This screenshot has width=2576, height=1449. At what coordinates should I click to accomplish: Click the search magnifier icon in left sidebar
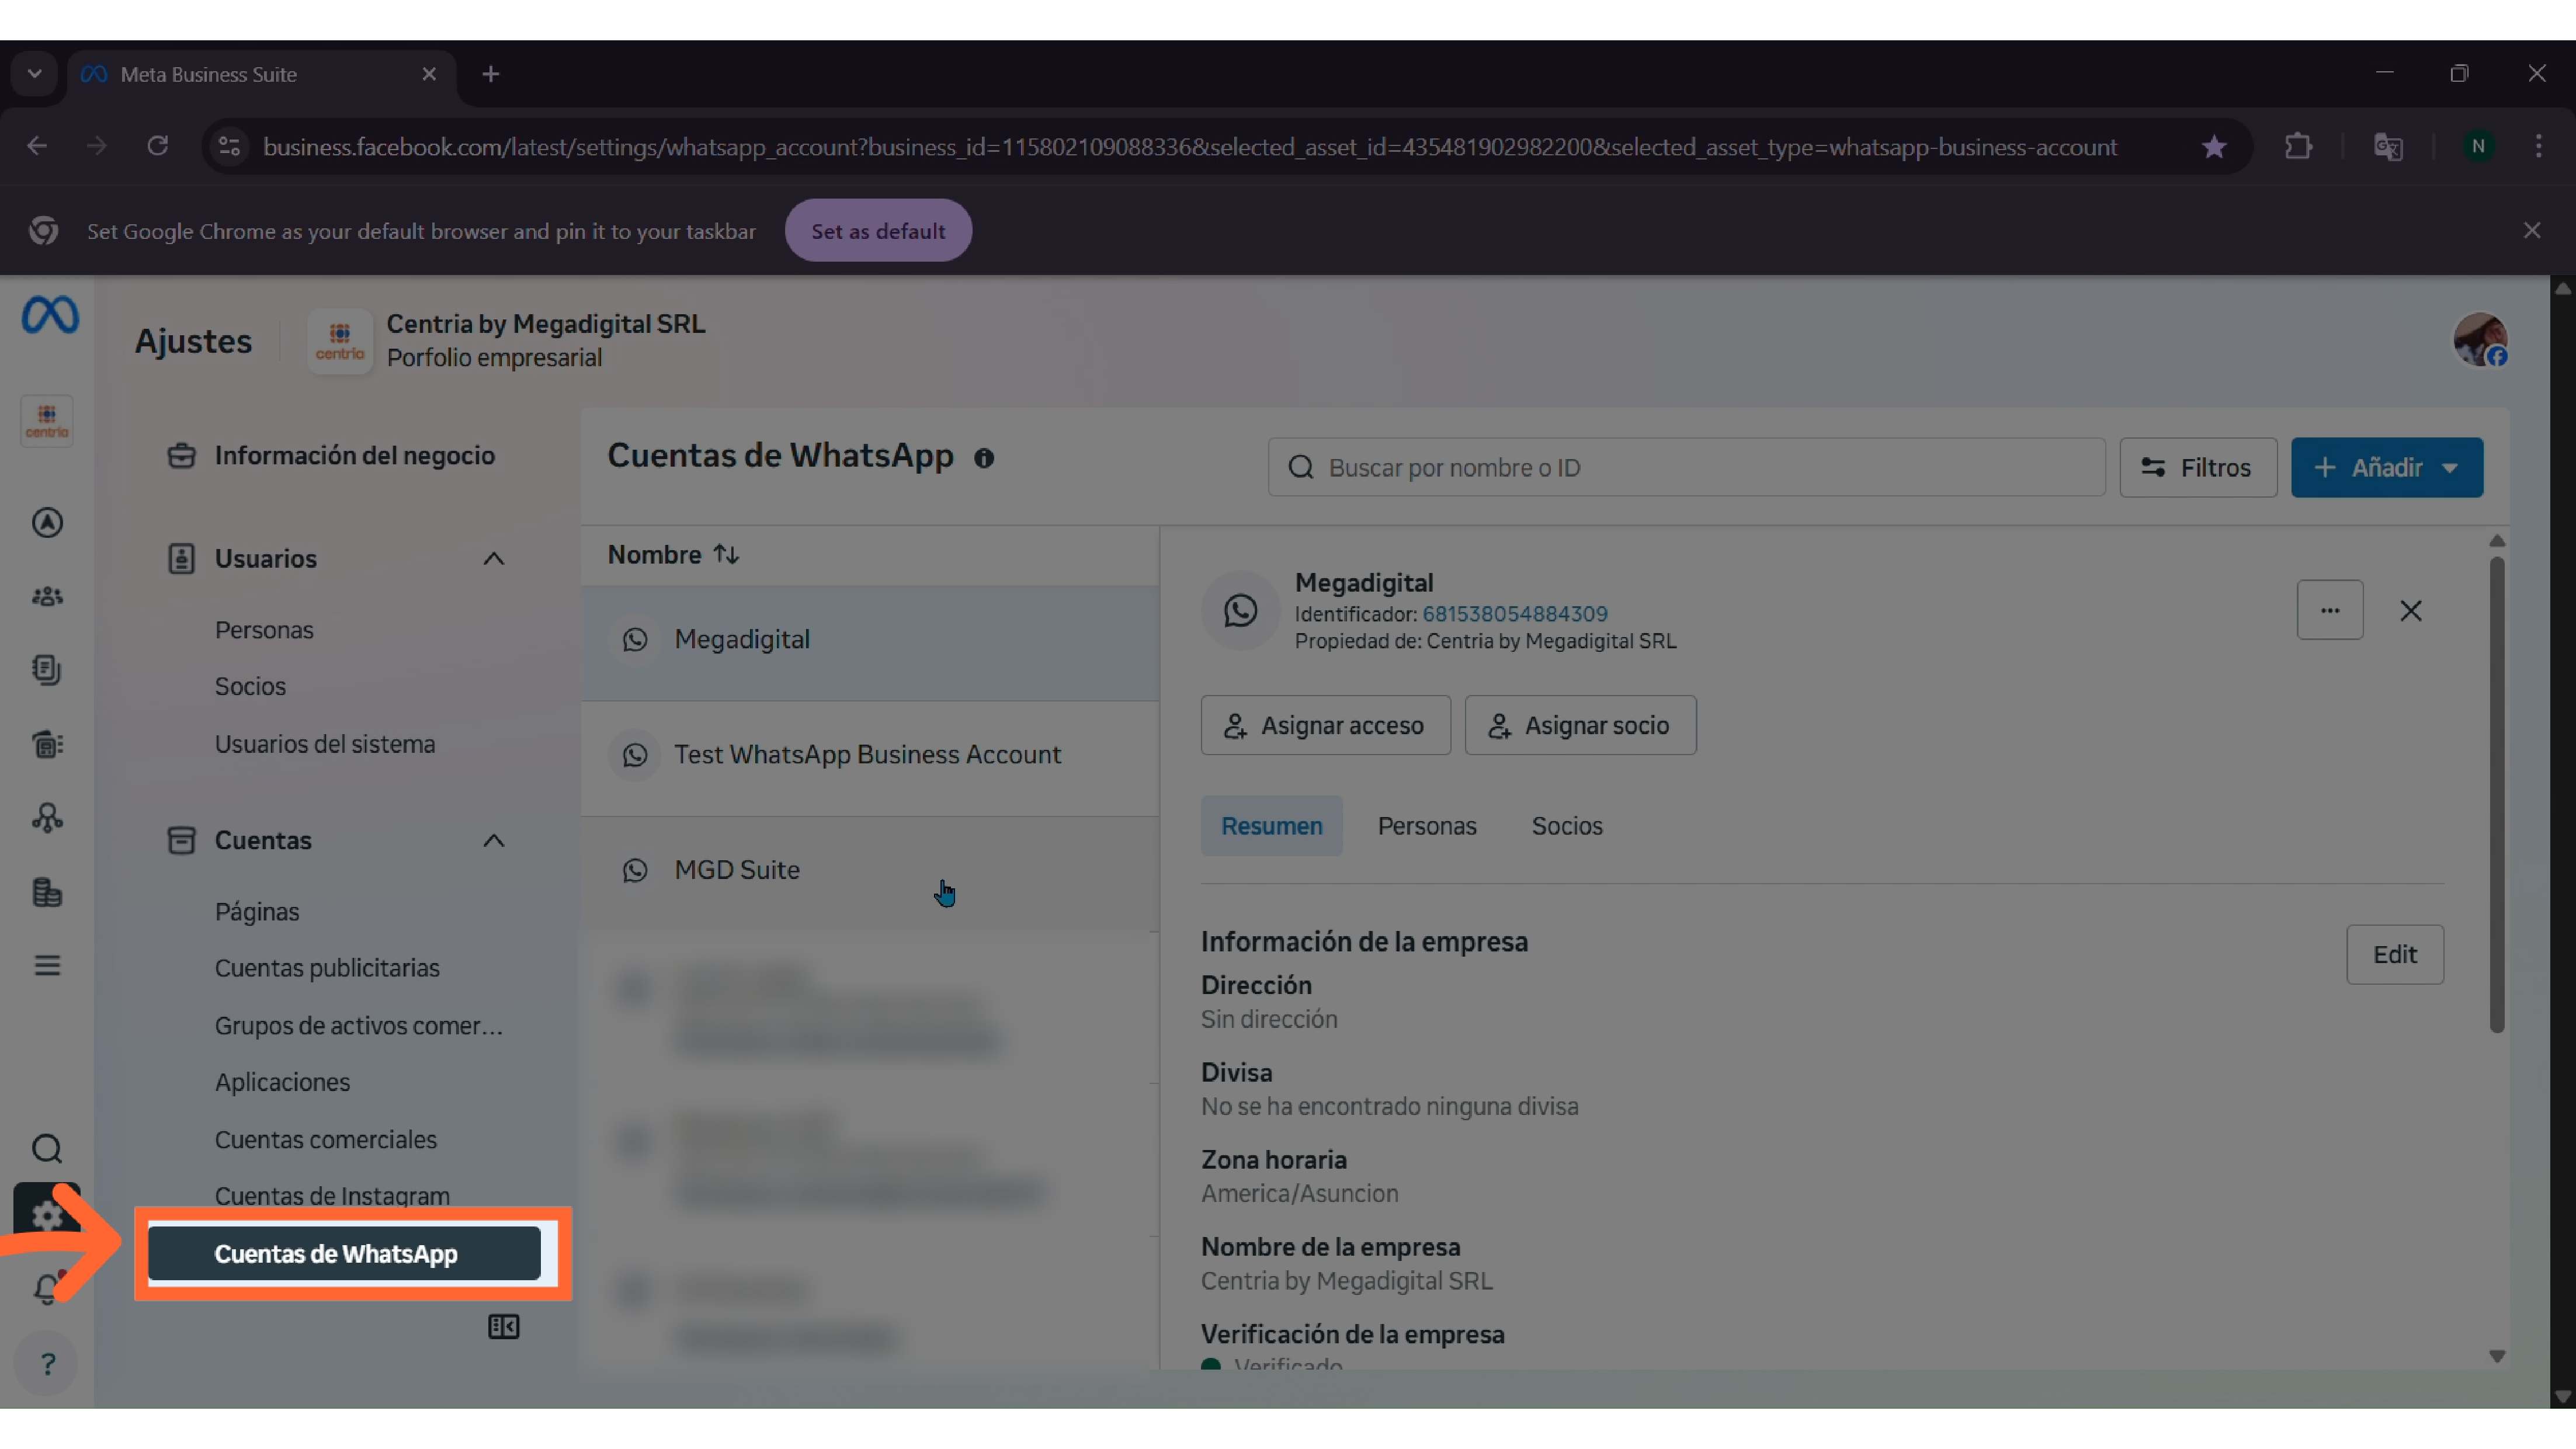(47, 1149)
